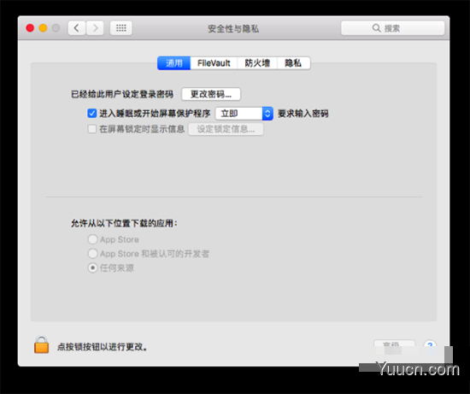Switch to the FileVault tab

point(214,63)
